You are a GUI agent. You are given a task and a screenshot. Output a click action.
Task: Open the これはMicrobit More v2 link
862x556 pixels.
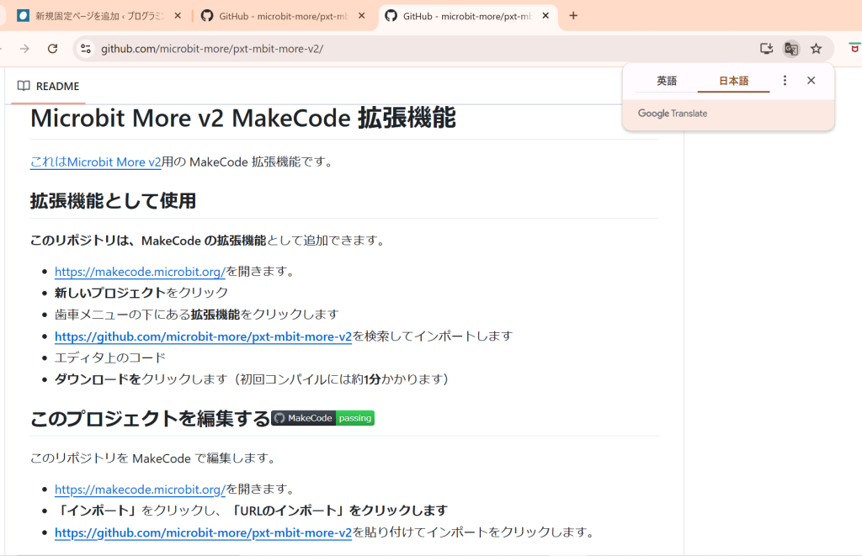click(x=95, y=162)
